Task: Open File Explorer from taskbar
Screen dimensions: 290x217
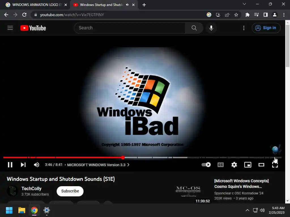Action: click(x=22, y=210)
